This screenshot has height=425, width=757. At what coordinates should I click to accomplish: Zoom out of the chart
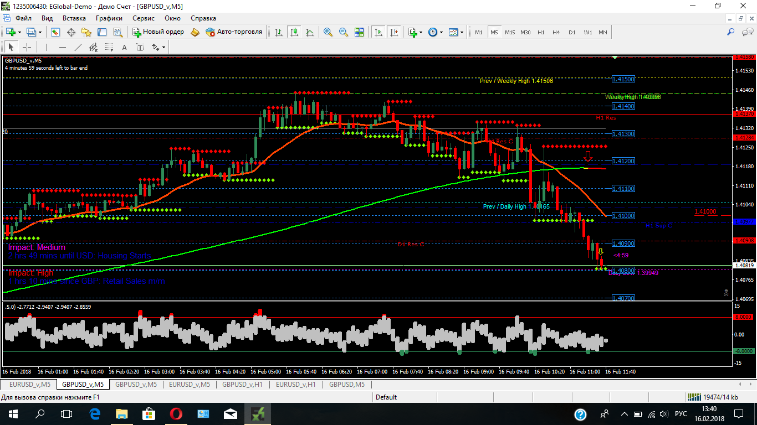(x=344, y=32)
